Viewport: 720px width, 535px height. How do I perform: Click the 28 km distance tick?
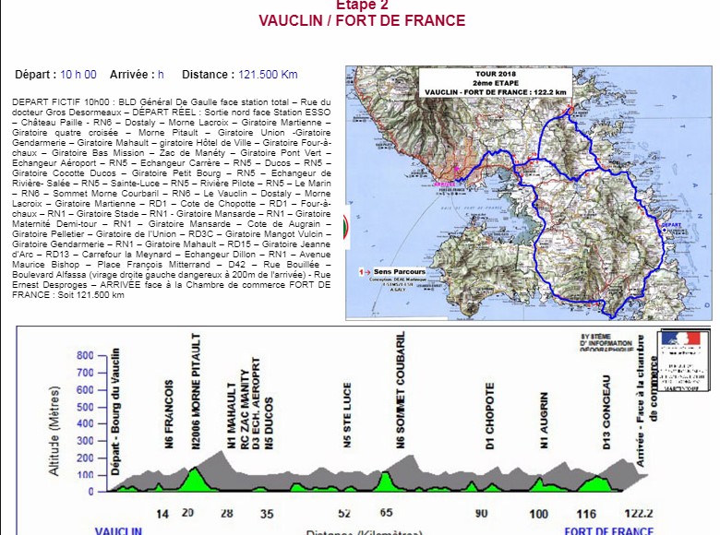227,514
